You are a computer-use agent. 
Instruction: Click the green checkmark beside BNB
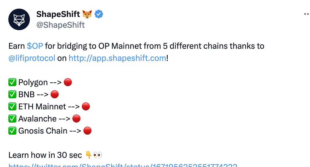coord(12,94)
